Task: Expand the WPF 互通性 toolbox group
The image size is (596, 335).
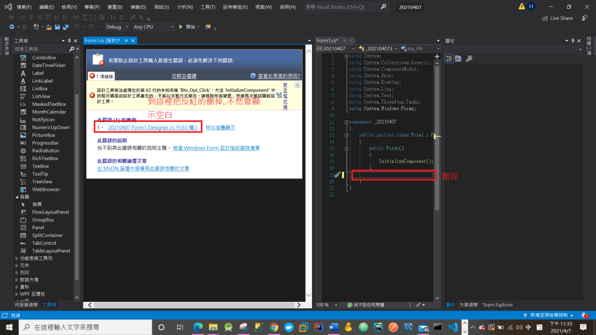Action: (x=17, y=294)
